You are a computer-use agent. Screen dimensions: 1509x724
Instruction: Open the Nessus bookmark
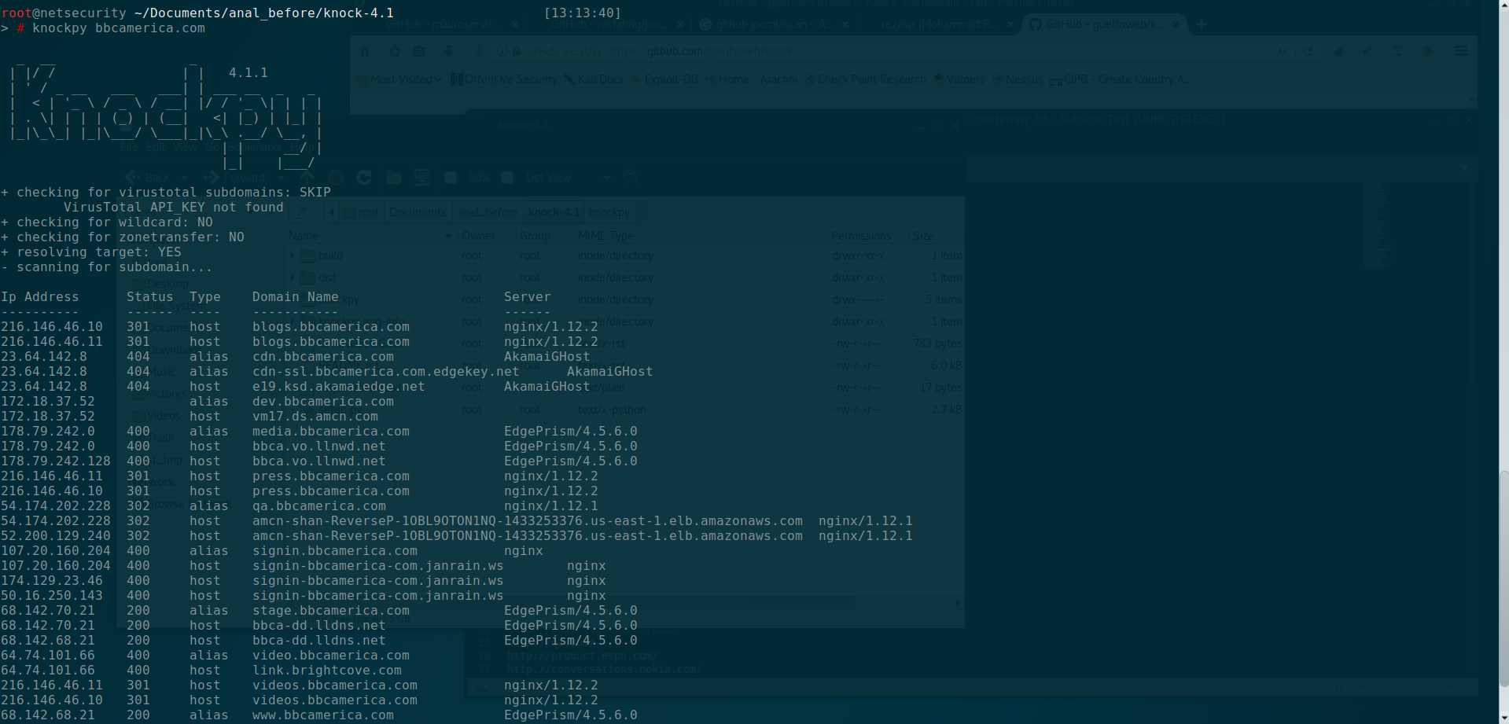click(1018, 79)
